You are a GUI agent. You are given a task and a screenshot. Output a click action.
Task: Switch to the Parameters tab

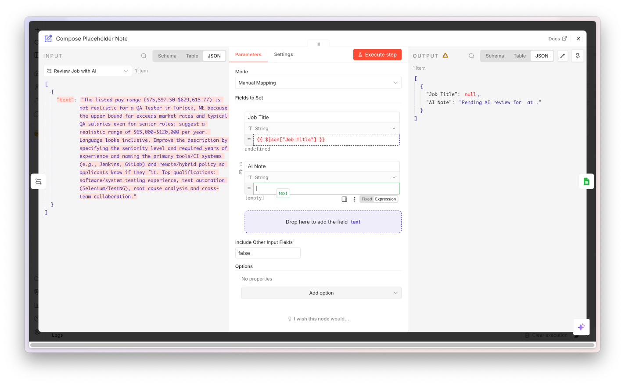[248, 54]
